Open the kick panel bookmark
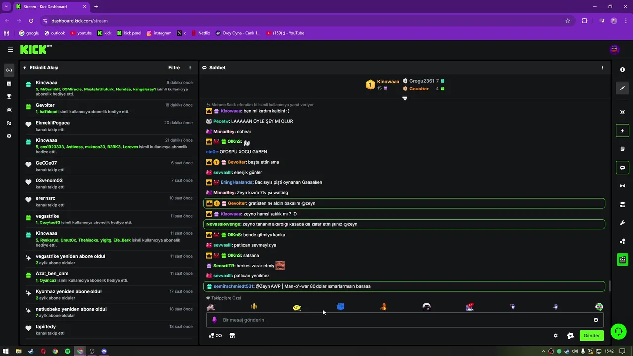 pos(129,33)
